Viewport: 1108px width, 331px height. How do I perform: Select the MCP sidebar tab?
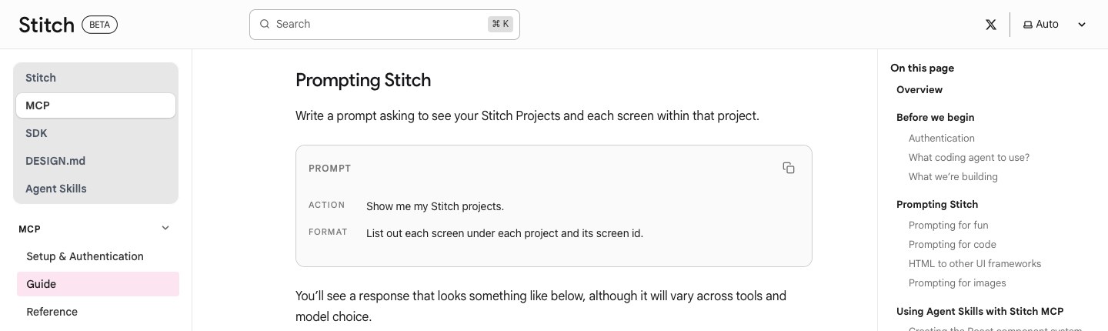(95, 105)
